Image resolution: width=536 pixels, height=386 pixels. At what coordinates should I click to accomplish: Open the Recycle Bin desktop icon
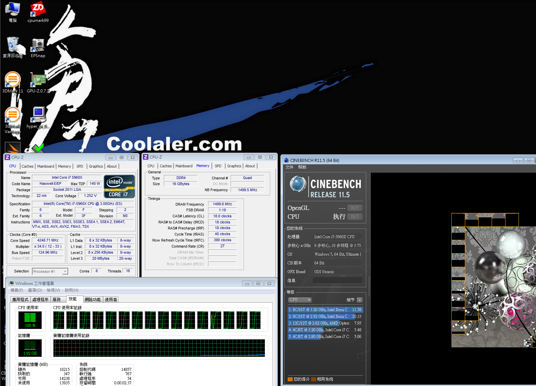[x=13, y=47]
